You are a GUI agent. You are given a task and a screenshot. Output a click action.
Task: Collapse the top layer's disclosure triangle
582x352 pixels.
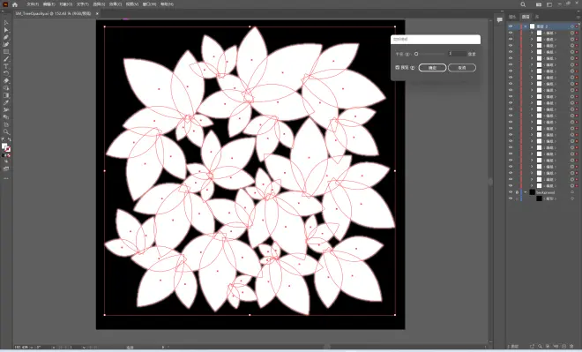coord(526,26)
